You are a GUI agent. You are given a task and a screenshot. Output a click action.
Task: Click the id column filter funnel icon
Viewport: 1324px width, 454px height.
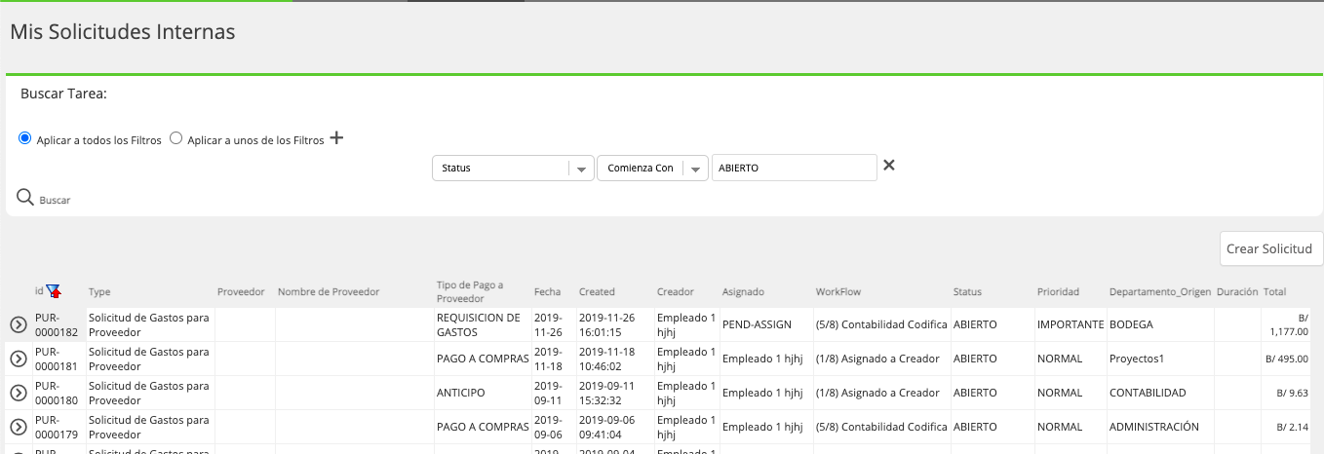pos(54,290)
